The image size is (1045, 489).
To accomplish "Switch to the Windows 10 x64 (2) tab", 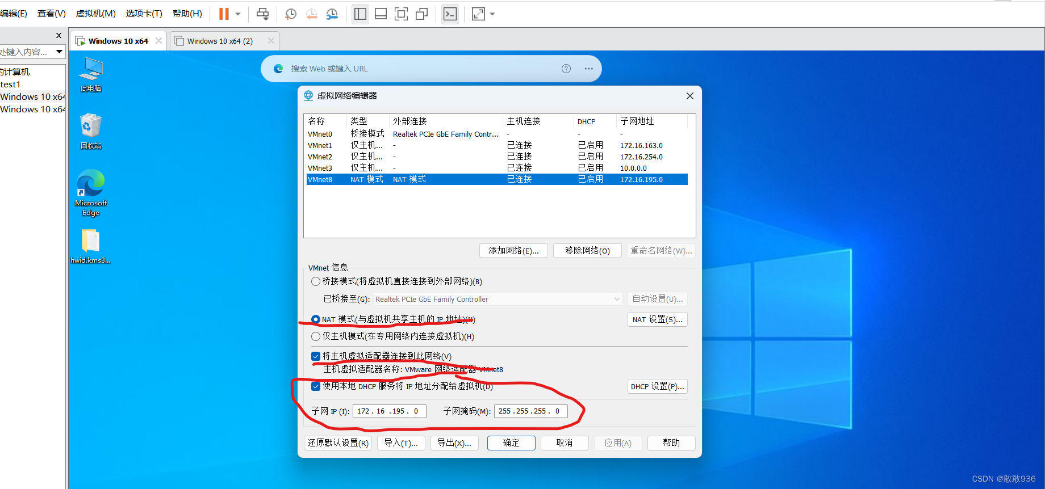I will (x=220, y=41).
